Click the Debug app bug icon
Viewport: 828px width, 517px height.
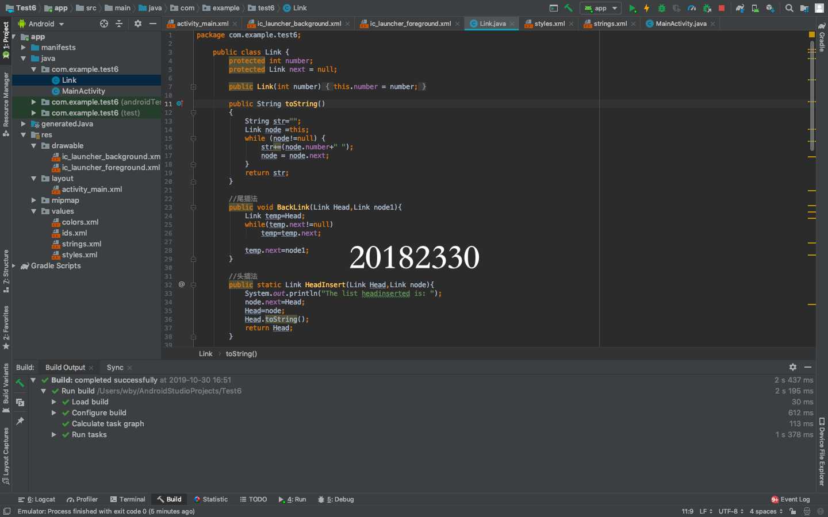662,8
